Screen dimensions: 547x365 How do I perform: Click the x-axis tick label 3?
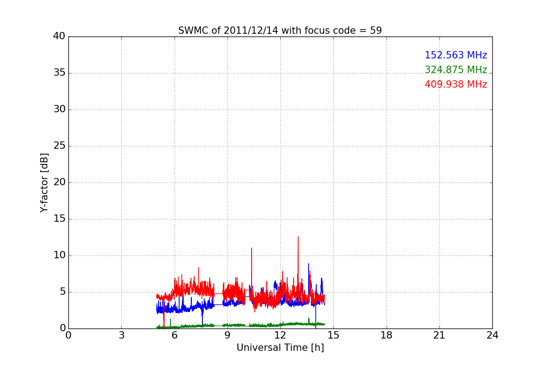[121, 335]
